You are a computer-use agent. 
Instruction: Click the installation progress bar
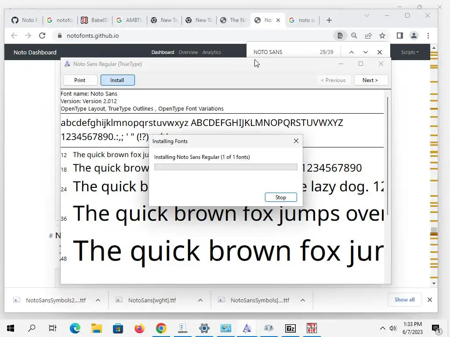pos(225,167)
